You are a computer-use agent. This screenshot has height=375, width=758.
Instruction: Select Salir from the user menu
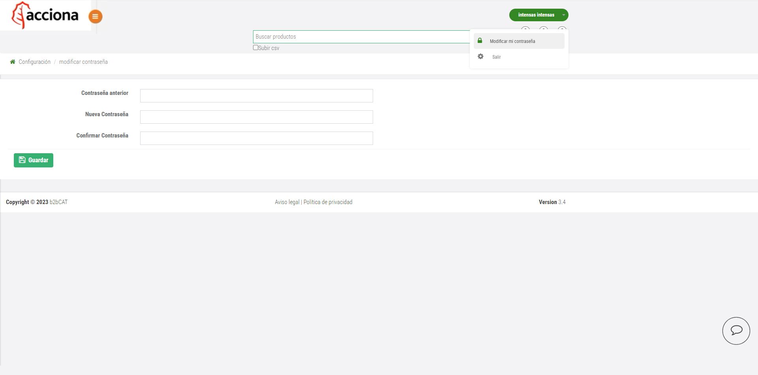tap(496, 57)
